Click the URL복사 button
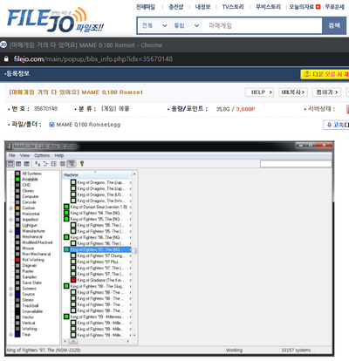This screenshot has height=361, width=349. (293, 92)
